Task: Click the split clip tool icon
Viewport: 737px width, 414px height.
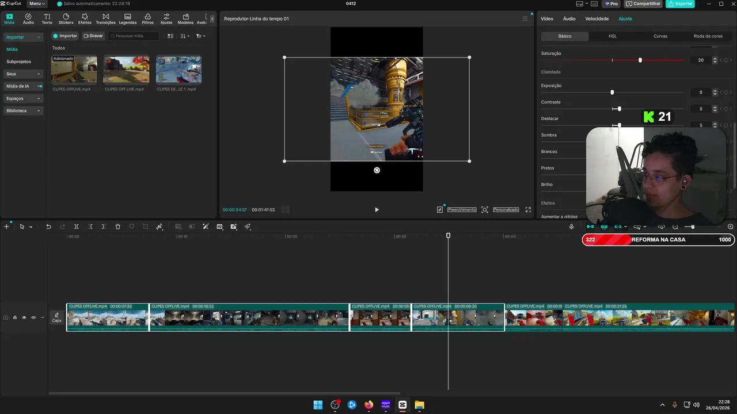Action: (76, 227)
